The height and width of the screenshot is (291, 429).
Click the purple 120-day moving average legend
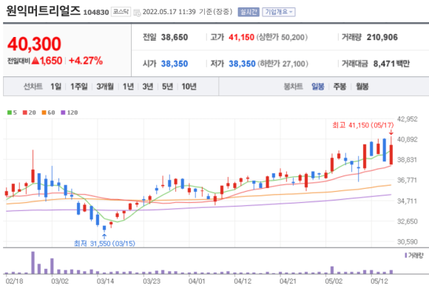coord(70,113)
